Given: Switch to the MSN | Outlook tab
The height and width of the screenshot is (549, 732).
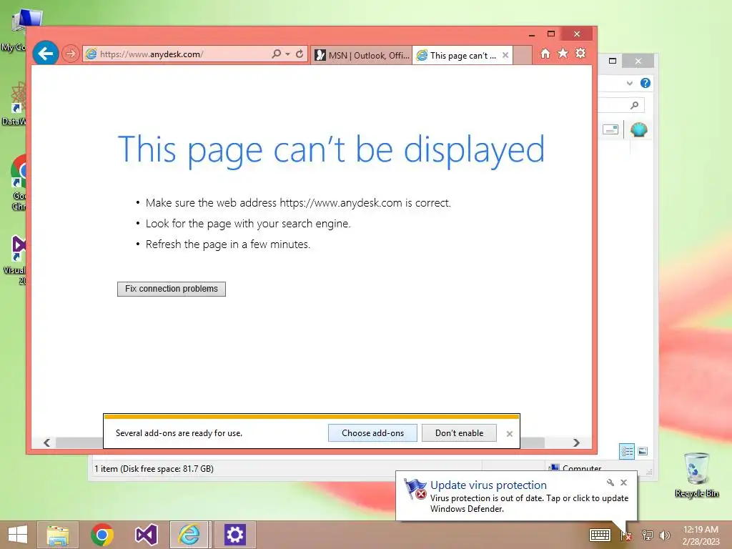Looking at the screenshot, I should click(361, 55).
